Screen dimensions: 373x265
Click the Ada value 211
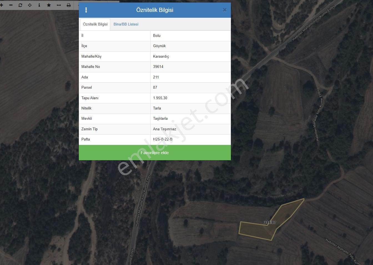156,77
